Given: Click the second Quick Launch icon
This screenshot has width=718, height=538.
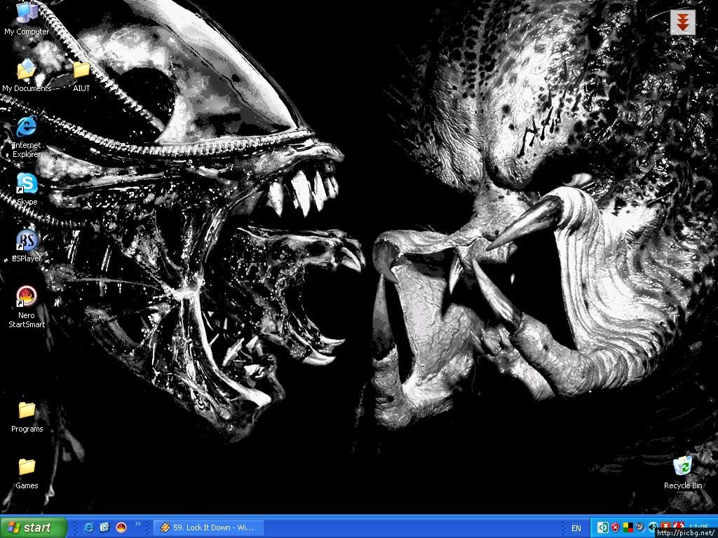Looking at the screenshot, I should (x=105, y=527).
